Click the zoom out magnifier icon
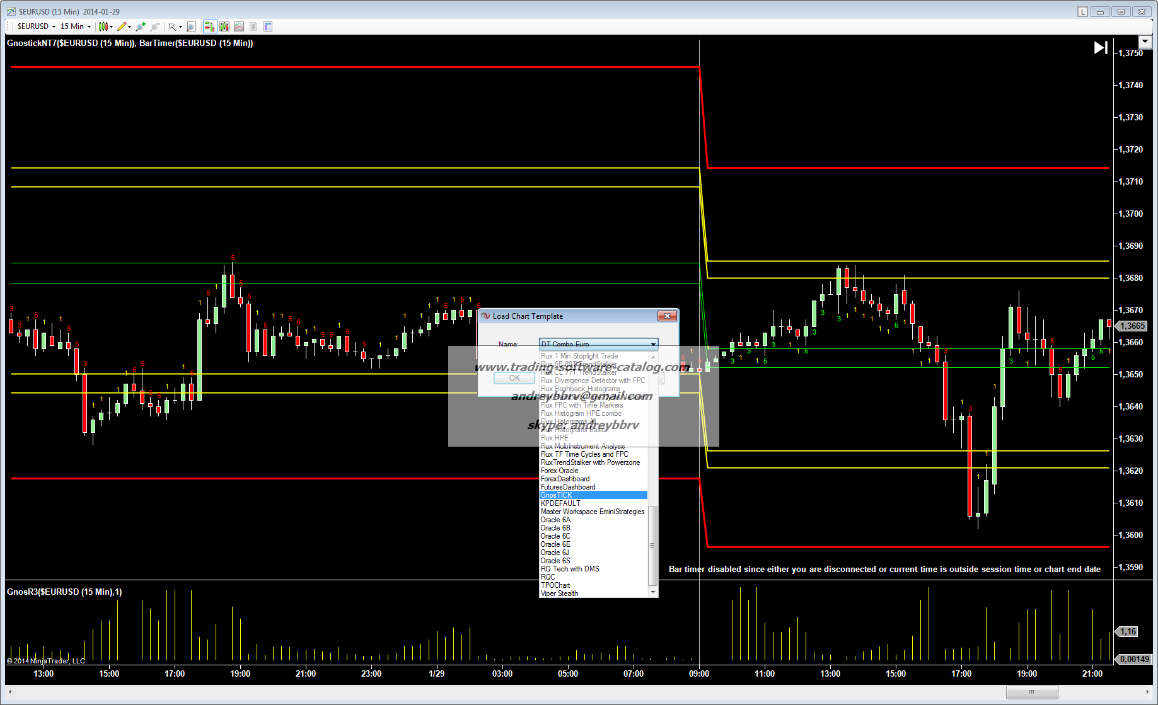This screenshot has height=705, width=1158. tap(154, 26)
